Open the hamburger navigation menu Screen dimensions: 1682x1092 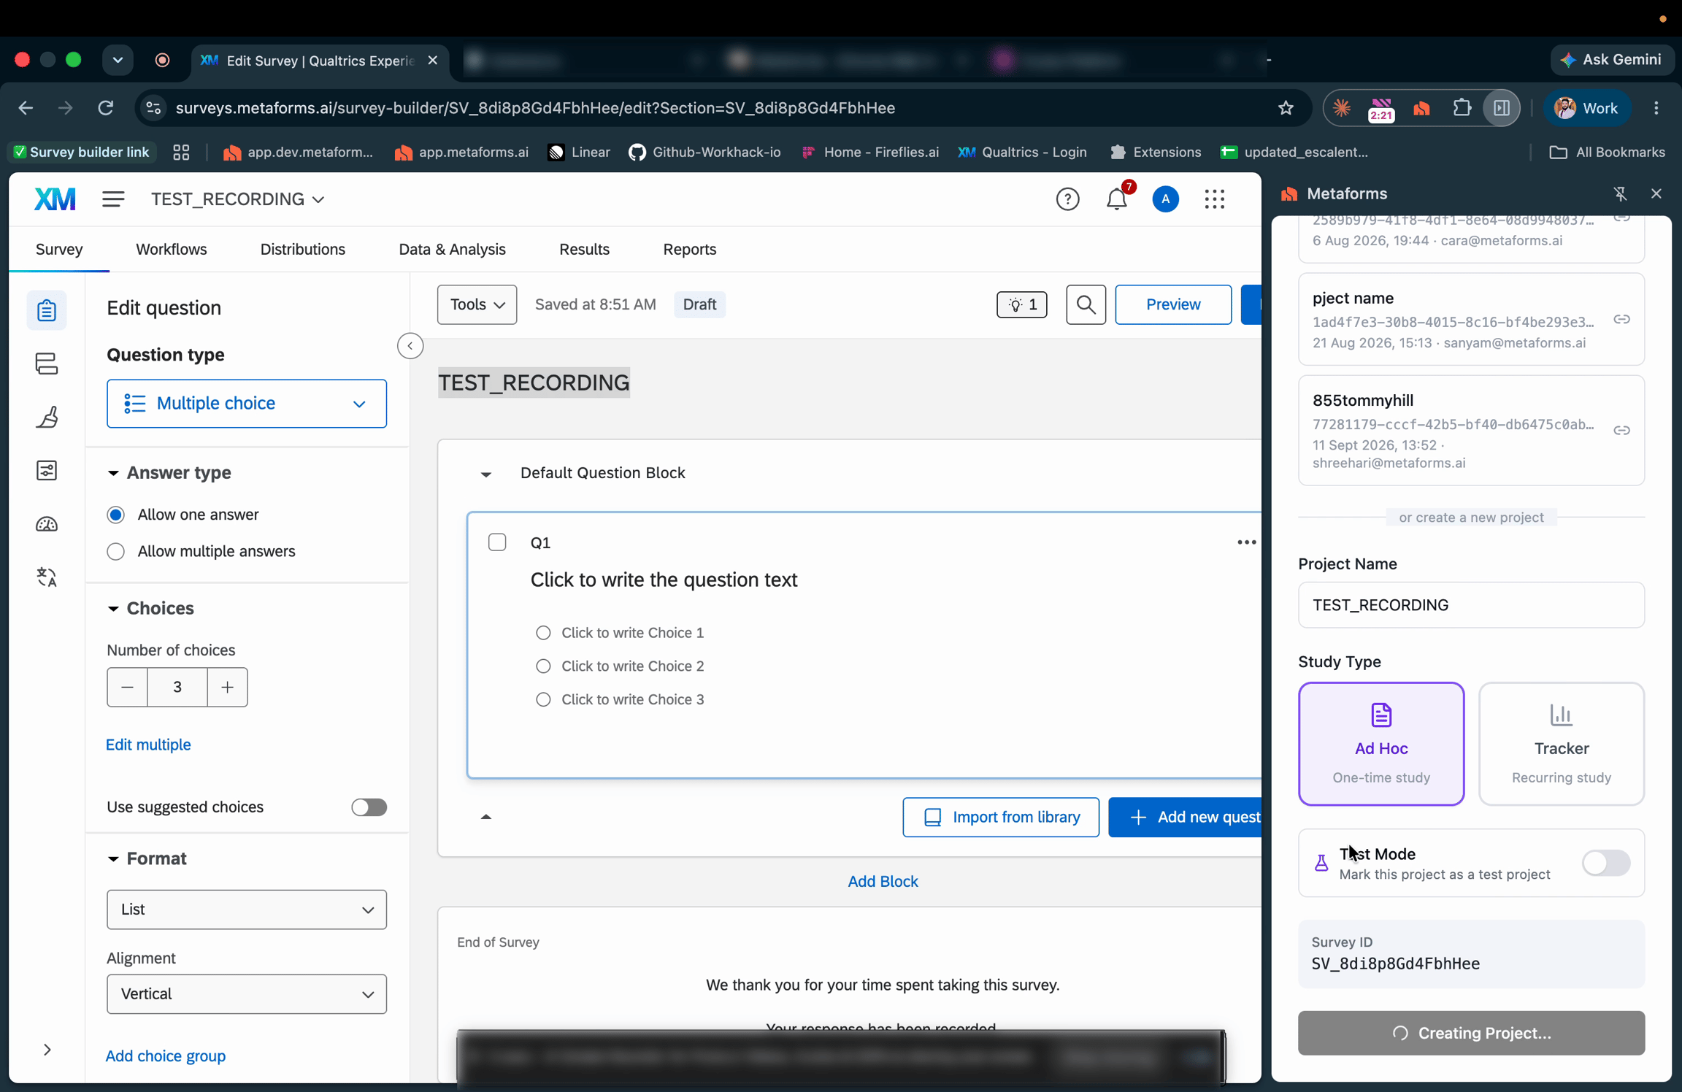coord(113,199)
